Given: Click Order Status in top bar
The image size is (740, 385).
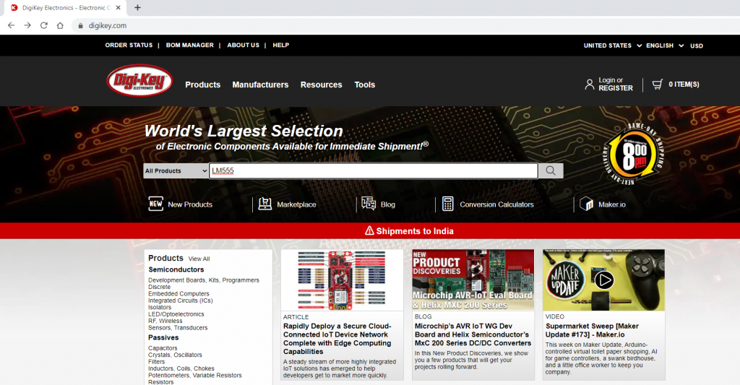Looking at the screenshot, I should 129,46.
